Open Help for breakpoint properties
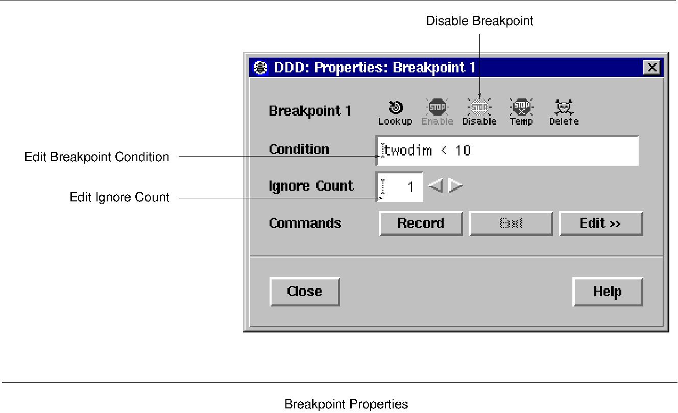 tap(607, 291)
